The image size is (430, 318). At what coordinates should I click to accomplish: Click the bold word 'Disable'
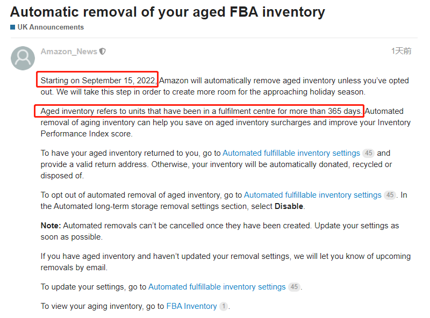[x=289, y=206]
